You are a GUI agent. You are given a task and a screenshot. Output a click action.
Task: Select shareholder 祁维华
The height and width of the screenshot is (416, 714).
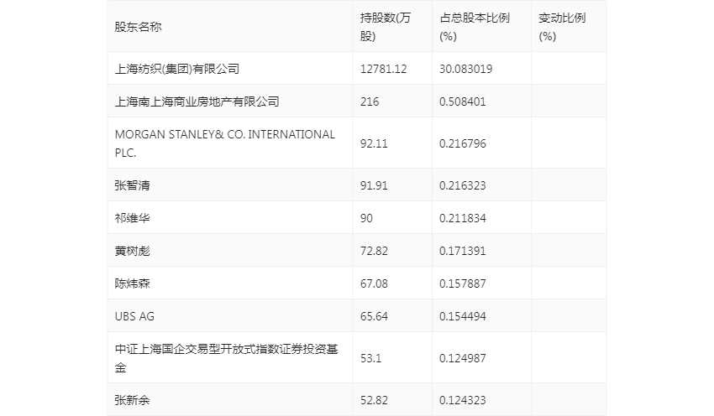(132, 218)
